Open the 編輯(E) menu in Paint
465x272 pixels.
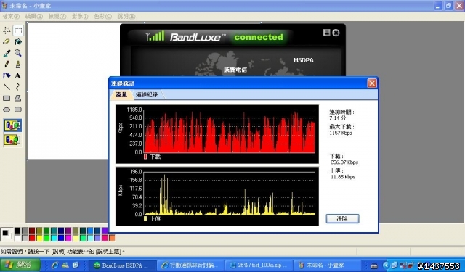click(34, 16)
